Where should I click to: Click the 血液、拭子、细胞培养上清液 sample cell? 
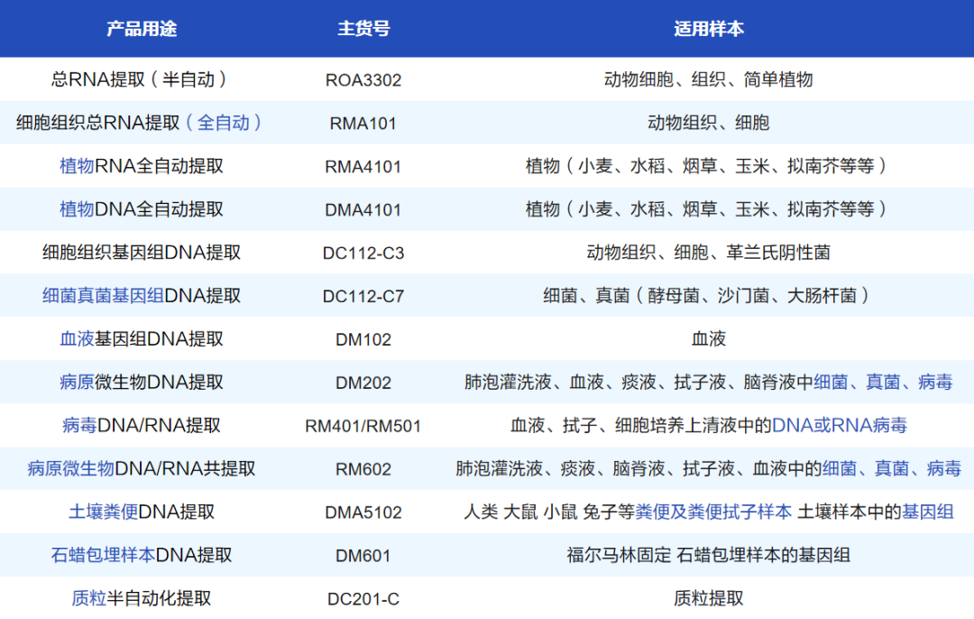(x=709, y=425)
